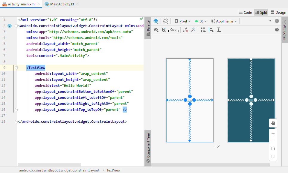Select the TextView in the blueprint preview

[x=251, y=100]
